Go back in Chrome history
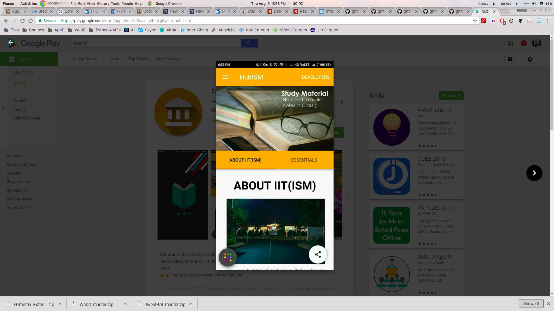 click(x=6, y=21)
